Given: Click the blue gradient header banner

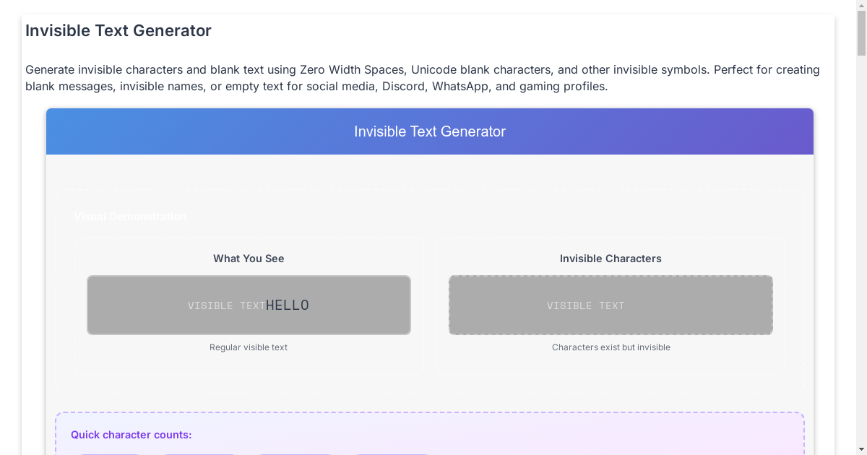Looking at the screenshot, I should point(430,131).
